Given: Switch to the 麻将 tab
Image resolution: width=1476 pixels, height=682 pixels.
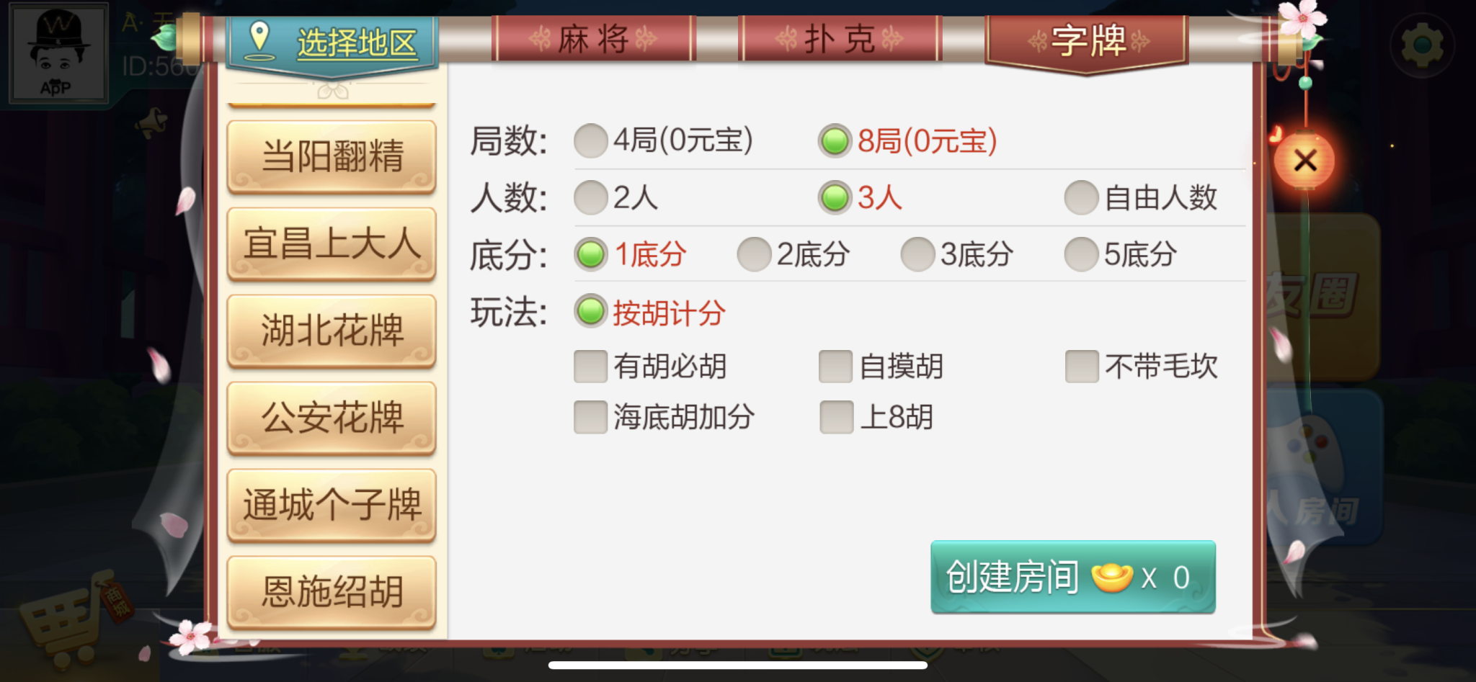Looking at the screenshot, I should 593,39.
